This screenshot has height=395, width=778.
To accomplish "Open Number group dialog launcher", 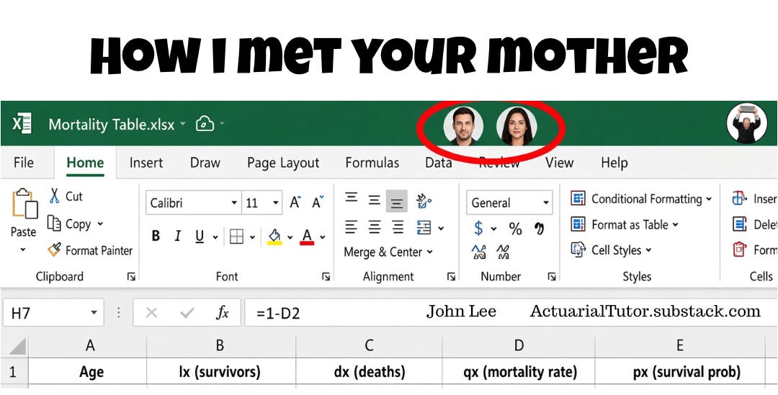I will point(552,277).
